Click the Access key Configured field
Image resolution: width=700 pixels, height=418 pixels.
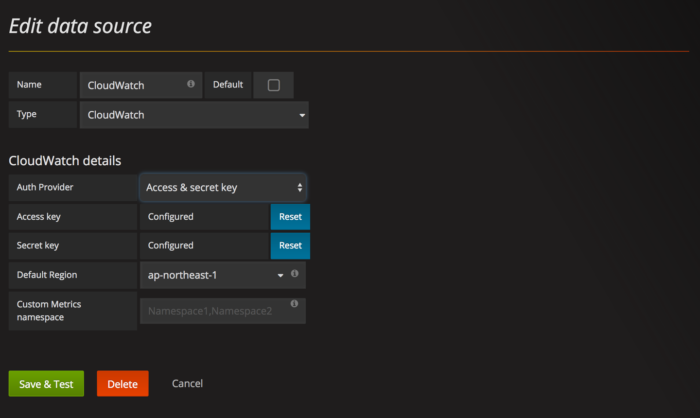point(204,217)
